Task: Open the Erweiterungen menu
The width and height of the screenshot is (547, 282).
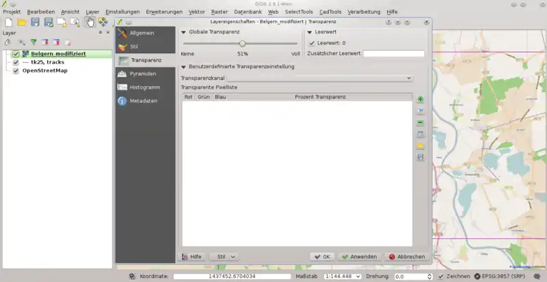Action: [164, 12]
